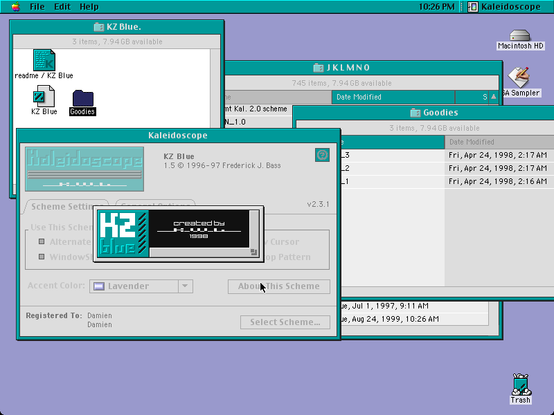Click the help question mark icon in Kaleidoscope
The image size is (554, 415).
point(322,155)
